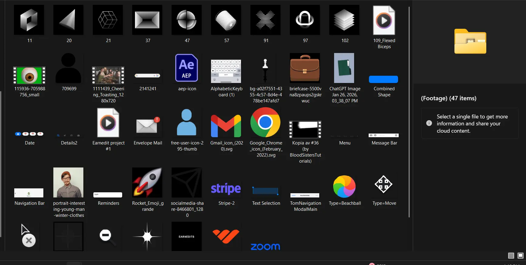The width and height of the screenshot is (526, 265).
Task: Click the Footage folder icon in details pane
Action: coord(470,41)
